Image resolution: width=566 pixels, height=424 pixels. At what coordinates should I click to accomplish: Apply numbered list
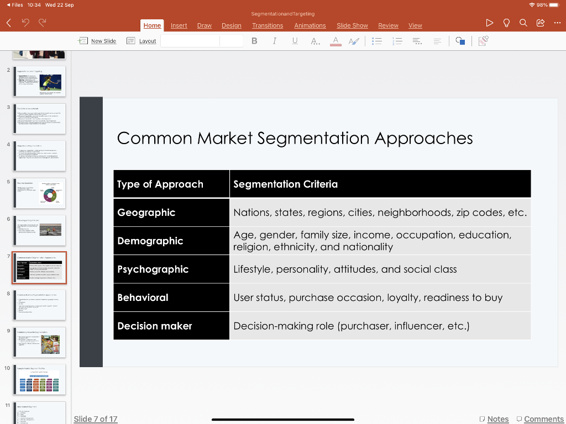click(x=397, y=41)
